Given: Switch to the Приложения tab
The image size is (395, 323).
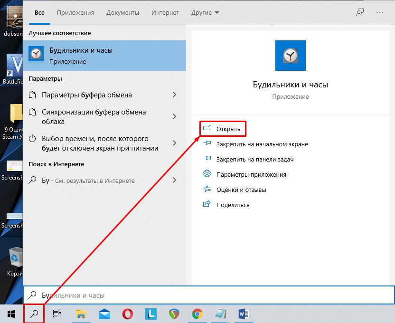Looking at the screenshot, I should click(x=75, y=12).
